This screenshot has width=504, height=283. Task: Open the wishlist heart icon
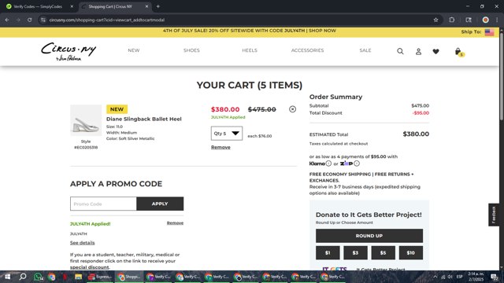435,51
